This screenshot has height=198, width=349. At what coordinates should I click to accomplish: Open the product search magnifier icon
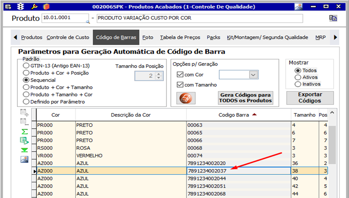88,22
